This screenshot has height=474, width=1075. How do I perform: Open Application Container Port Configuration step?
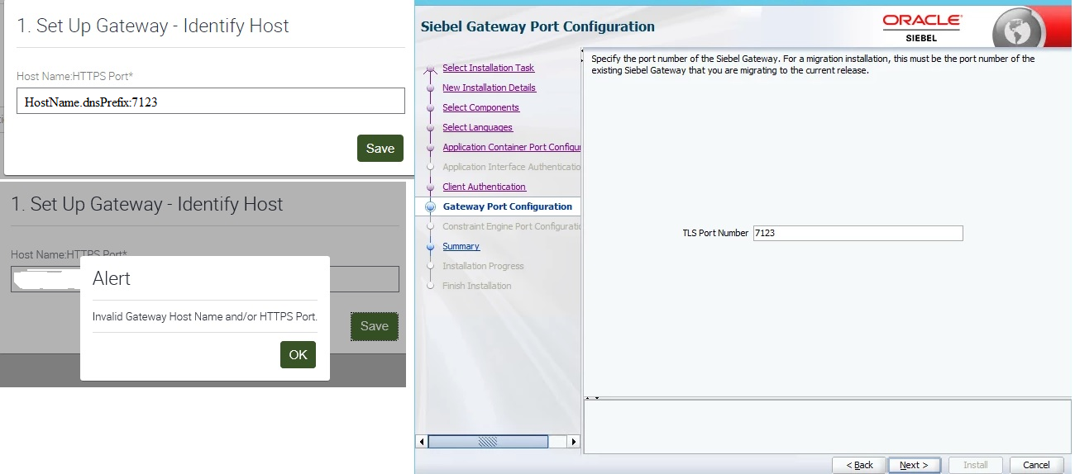click(511, 147)
